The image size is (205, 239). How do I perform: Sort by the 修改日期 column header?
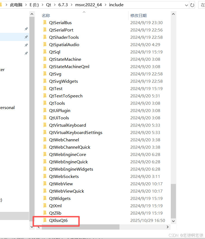coord(138,15)
